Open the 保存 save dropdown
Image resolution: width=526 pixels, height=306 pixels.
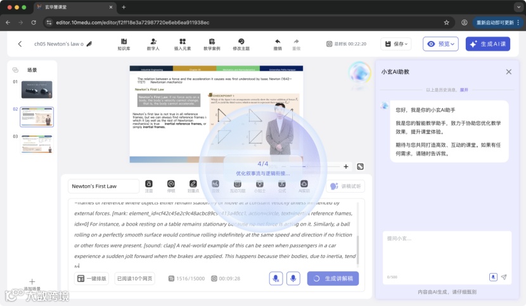point(396,44)
